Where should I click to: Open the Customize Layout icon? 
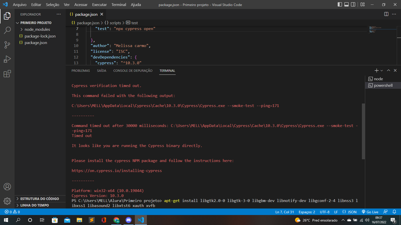click(x=363, y=4)
